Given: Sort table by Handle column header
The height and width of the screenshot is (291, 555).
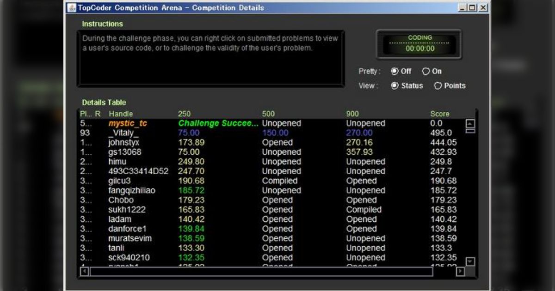Looking at the screenshot, I should [121, 114].
